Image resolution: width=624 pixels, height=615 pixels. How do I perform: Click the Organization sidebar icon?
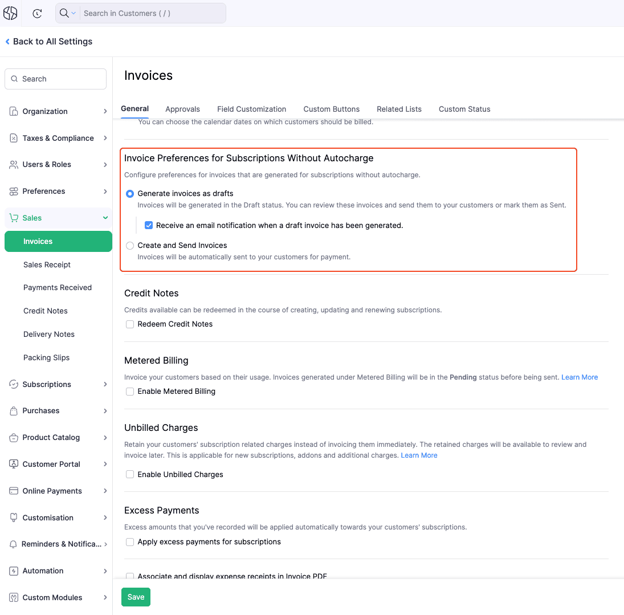tap(13, 111)
